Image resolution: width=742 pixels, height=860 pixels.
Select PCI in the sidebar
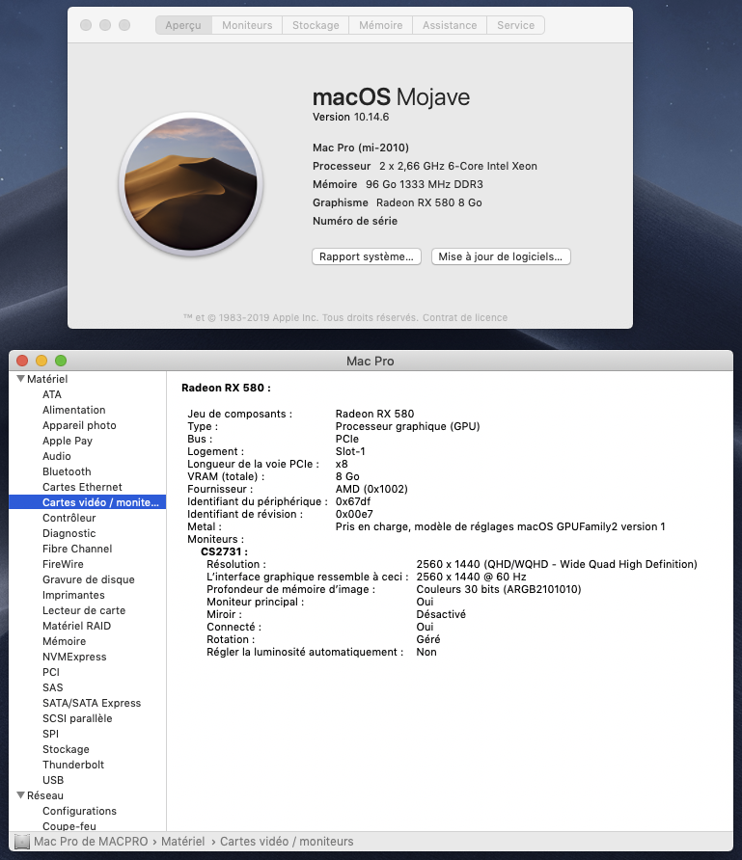pos(51,671)
